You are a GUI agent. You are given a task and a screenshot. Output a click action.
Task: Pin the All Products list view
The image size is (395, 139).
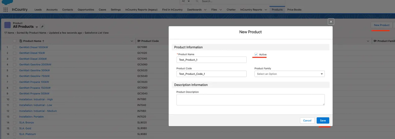[x=42, y=27]
